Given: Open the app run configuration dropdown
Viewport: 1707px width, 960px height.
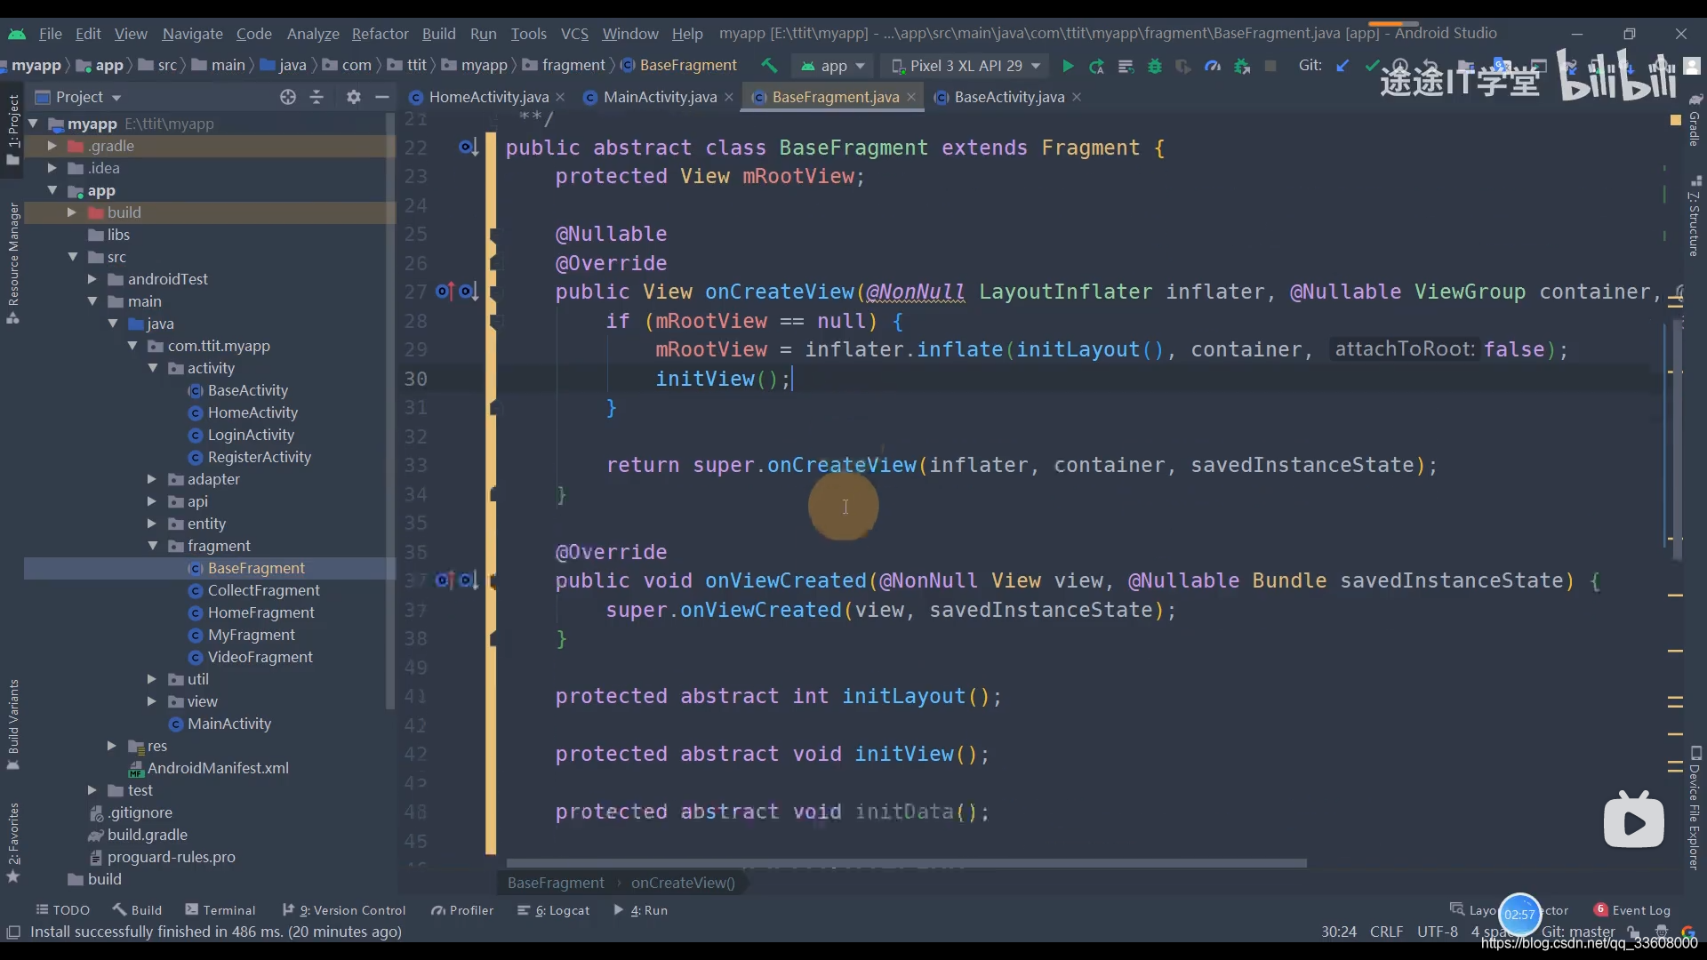Looking at the screenshot, I should [x=833, y=66].
